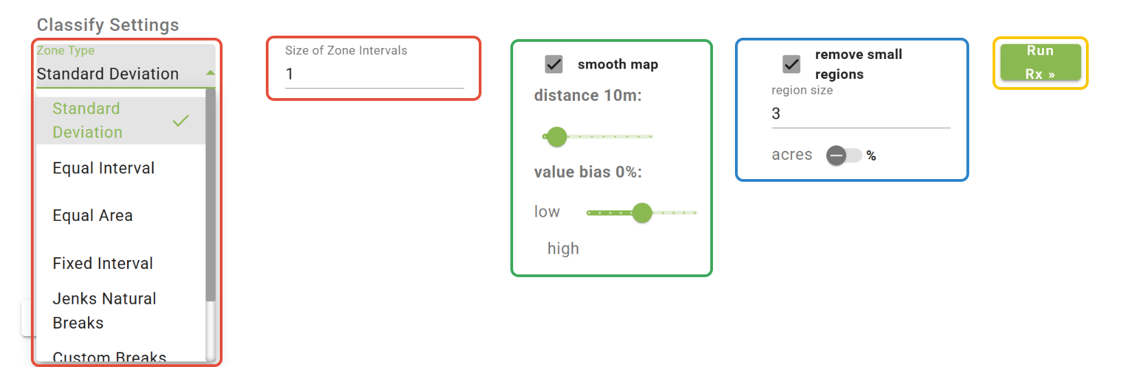
Task: Pick Fixed Interval zone type option
Action: pyautogui.click(x=103, y=263)
